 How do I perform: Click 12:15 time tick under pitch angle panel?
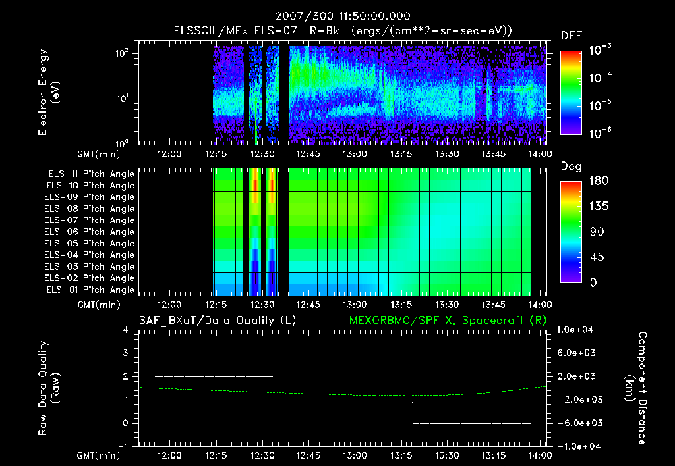click(216, 305)
